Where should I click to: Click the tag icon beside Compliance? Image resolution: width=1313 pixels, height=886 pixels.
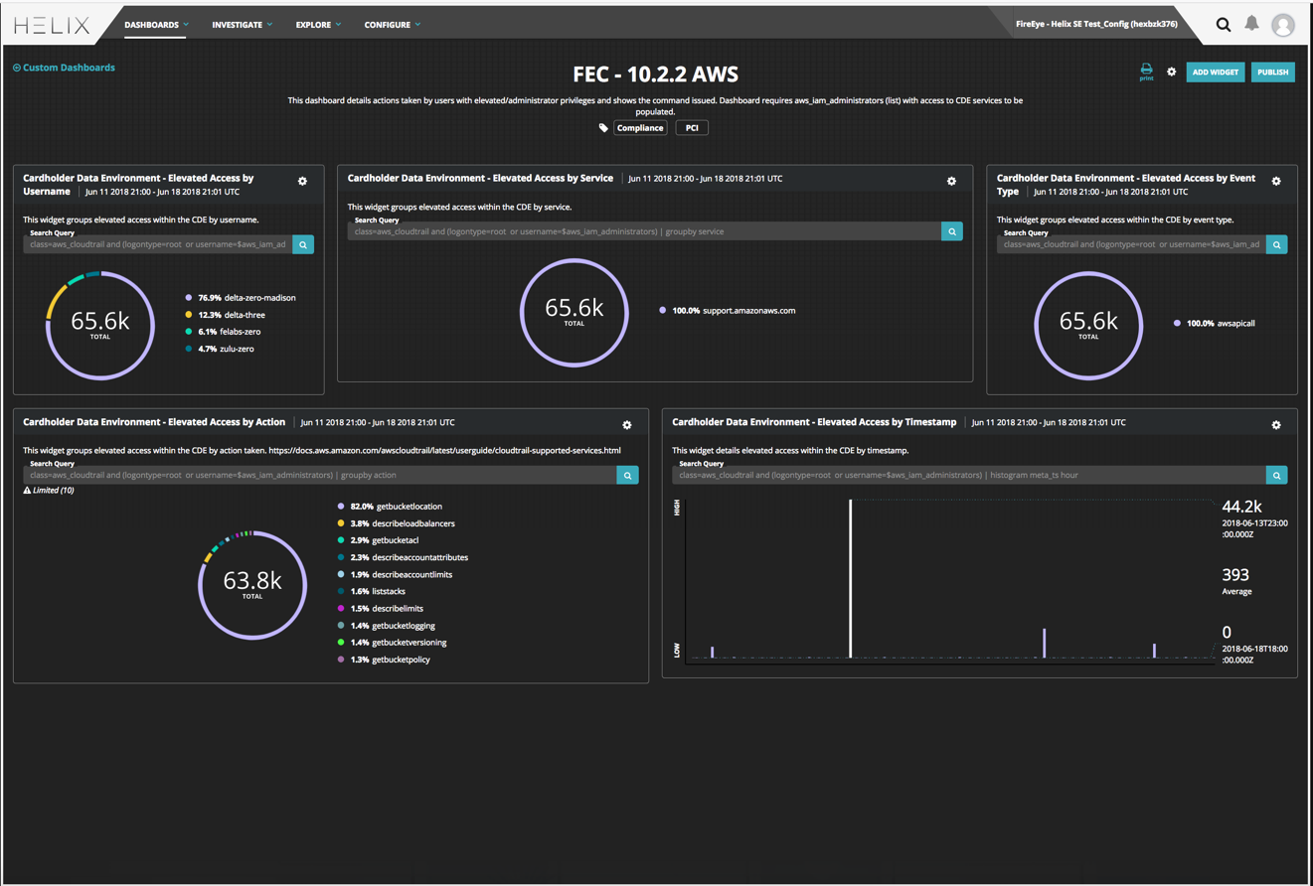[603, 128]
